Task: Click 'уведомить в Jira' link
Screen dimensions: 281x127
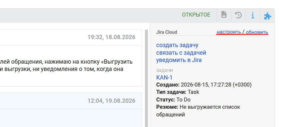Action: click(x=179, y=60)
